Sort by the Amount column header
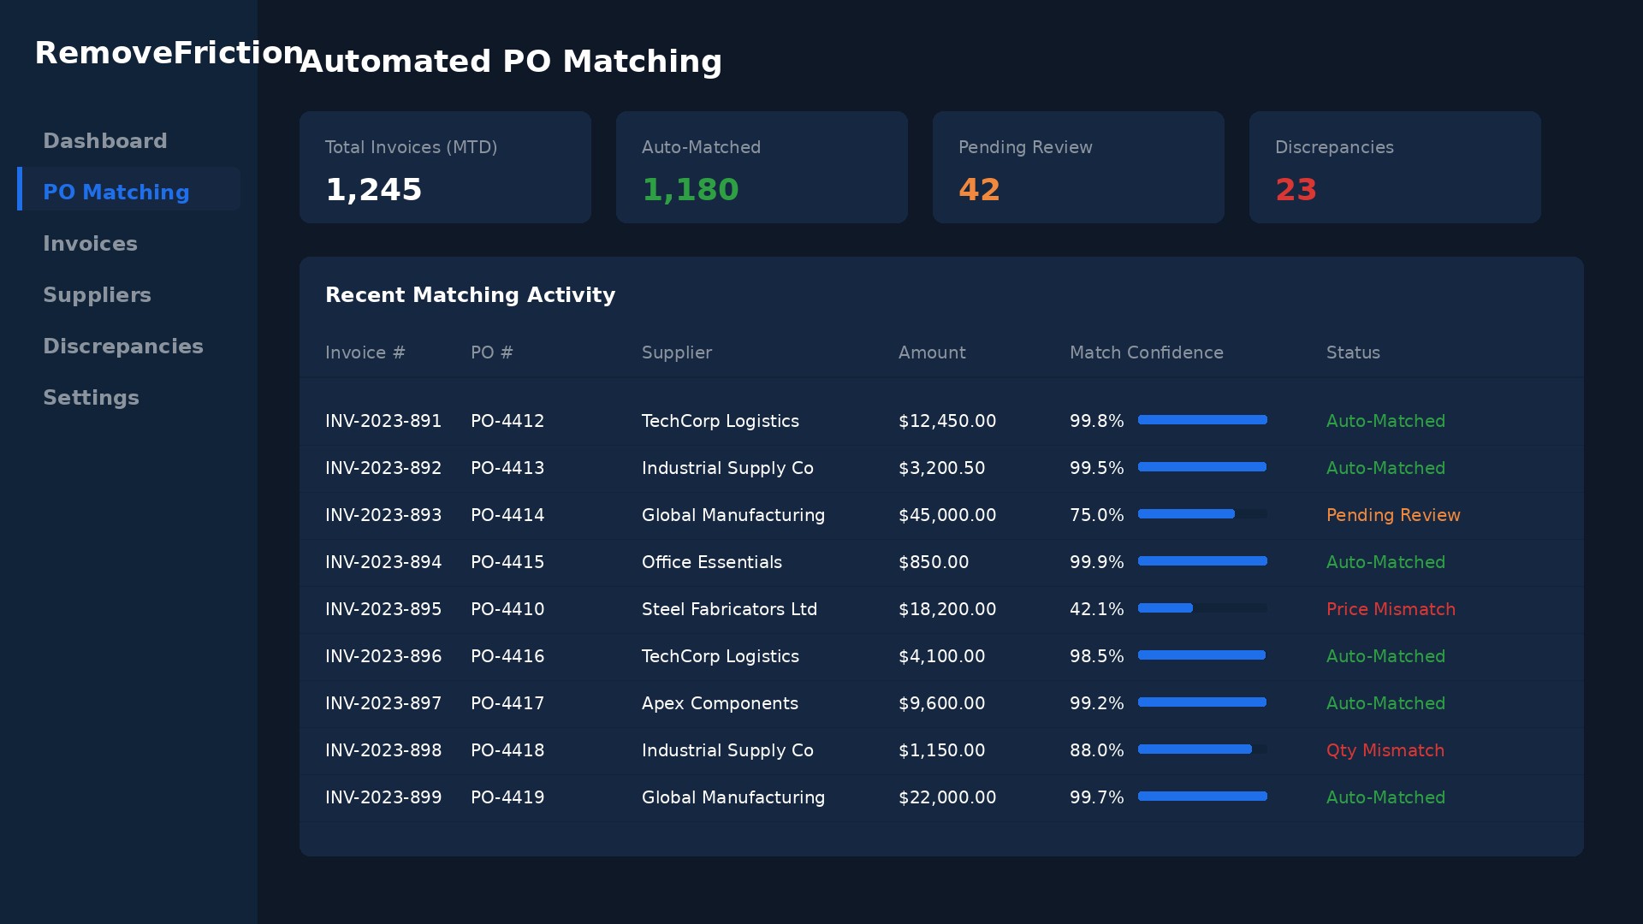The image size is (1643, 924). [x=931, y=352]
